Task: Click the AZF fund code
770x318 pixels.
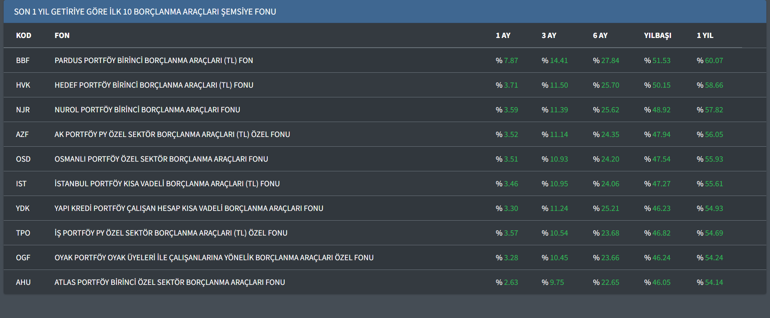Action: click(22, 135)
